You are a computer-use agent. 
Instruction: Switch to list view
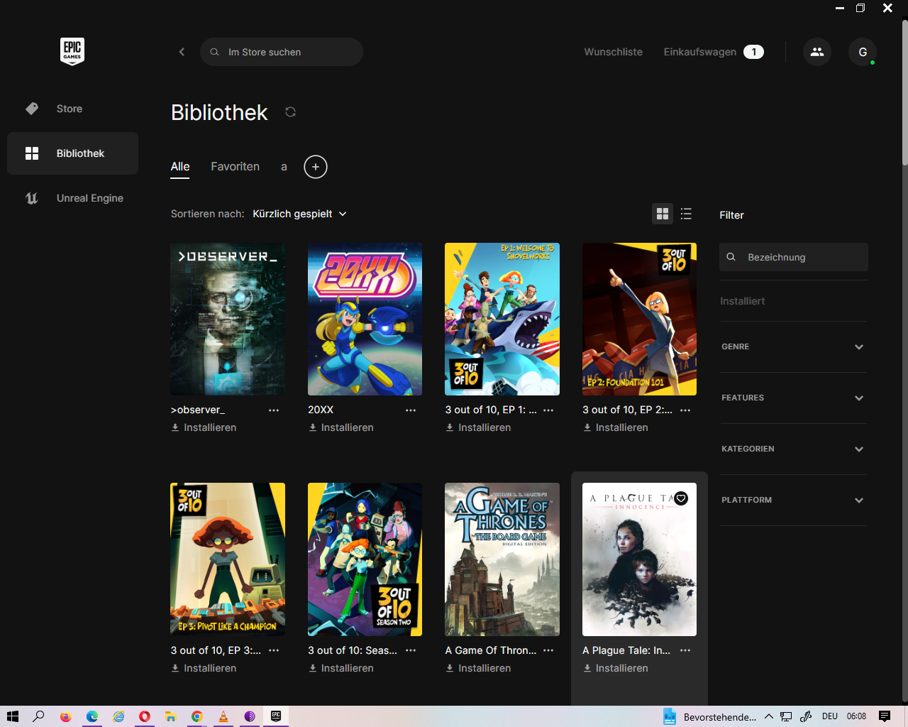tap(686, 214)
